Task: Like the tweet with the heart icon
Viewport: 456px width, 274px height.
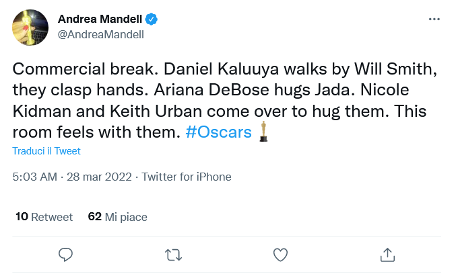Action: pos(280,255)
